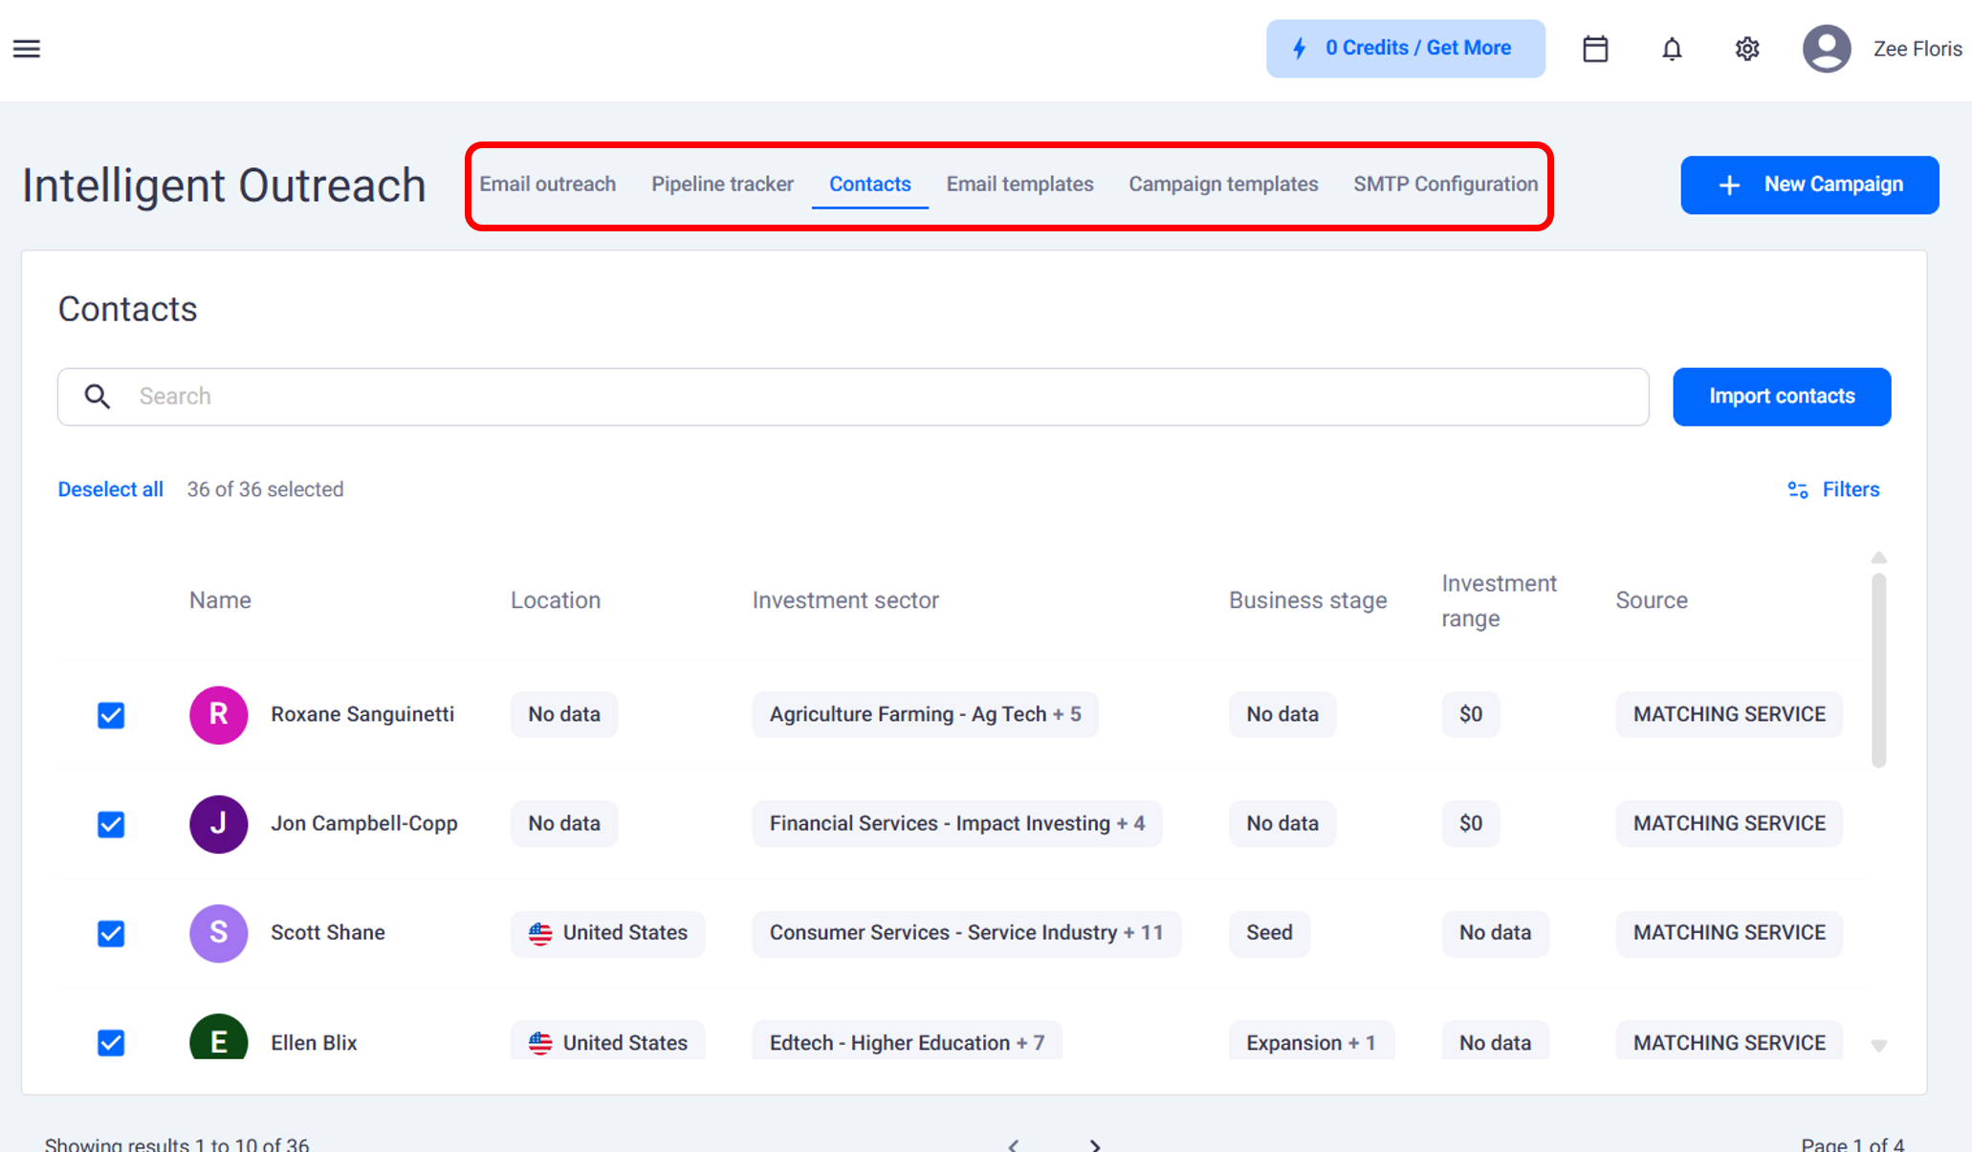Go to next results page arrow
This screenshot has width=1972, height=1152.
(x=1095, y=1144)
